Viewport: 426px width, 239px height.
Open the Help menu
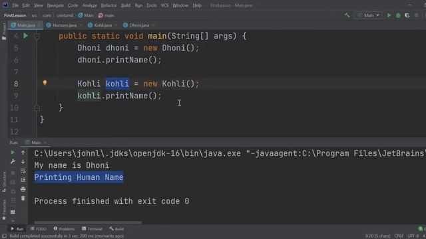tap(197, 5)
